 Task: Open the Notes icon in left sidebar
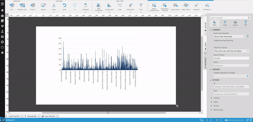coord(2,21)
